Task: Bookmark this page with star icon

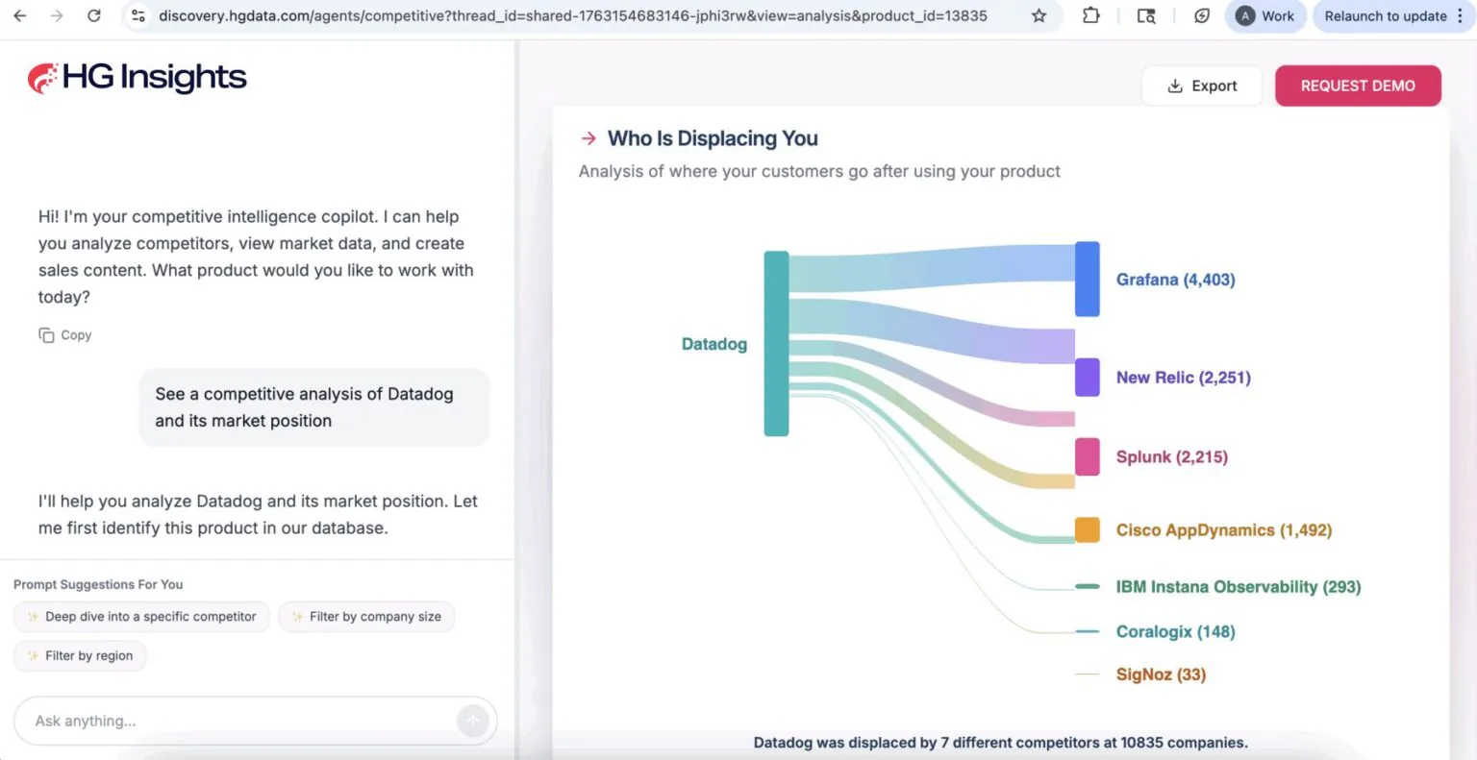Action: tap(1039, 15)
